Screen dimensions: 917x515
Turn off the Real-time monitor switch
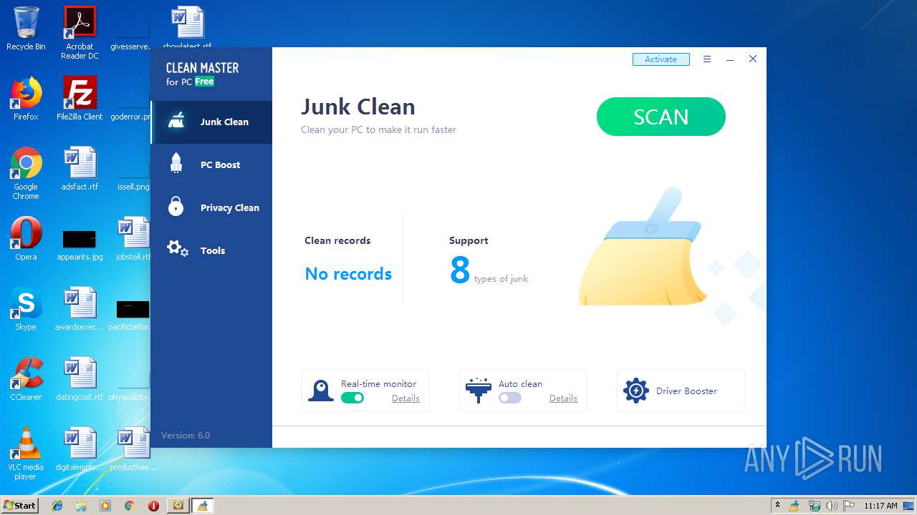pyautogui.click(x=352, y=398)
